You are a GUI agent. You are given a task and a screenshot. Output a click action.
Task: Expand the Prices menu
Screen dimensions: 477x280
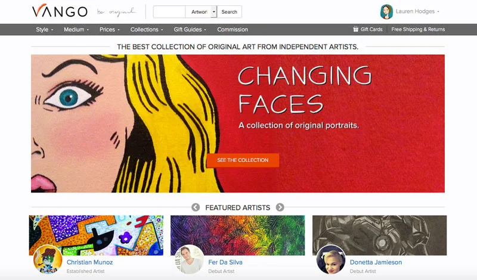coord(110,30)
